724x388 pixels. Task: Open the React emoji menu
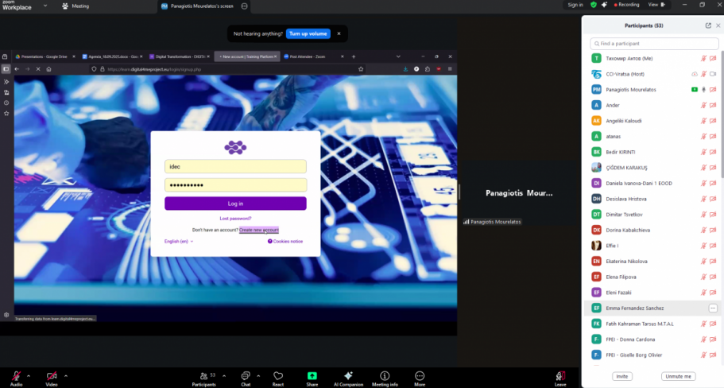278,375
